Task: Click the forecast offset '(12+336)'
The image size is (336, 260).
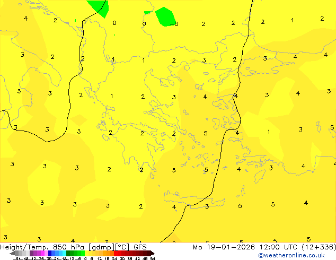Action: coord(319,247)
